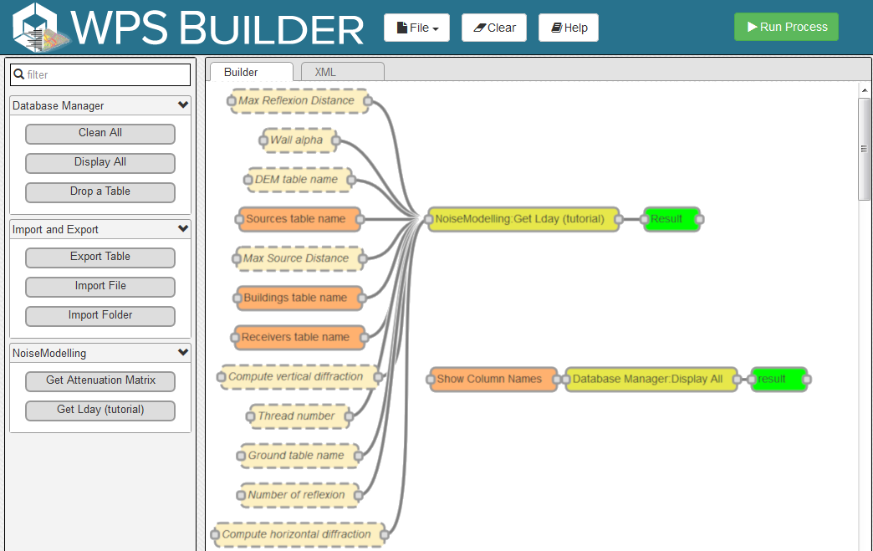Collapse the Database Manager section
The image size is (873, 551).
[x=183, y=105]
